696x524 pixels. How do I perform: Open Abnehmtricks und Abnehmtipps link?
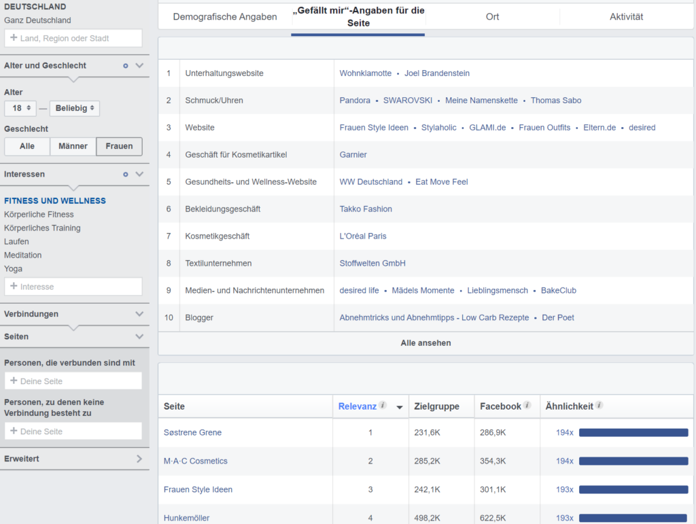coord(434,317)
